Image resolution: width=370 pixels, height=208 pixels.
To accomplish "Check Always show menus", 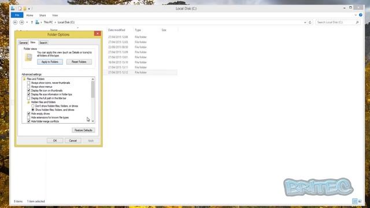I will point(28,87).
